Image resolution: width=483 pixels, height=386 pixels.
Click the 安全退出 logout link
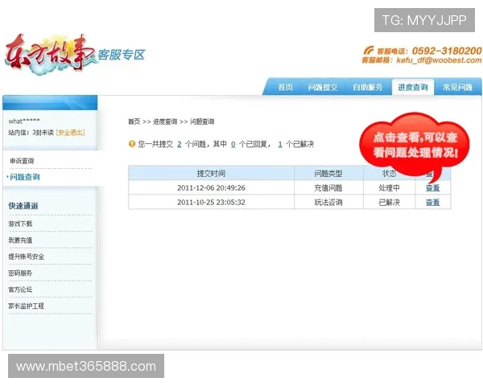click(71, 133)
